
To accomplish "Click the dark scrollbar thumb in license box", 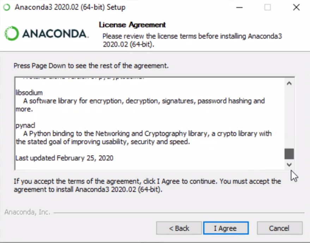I will click(289, 154).
